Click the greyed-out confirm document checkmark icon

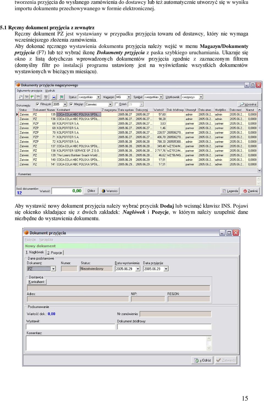[46, 97]
